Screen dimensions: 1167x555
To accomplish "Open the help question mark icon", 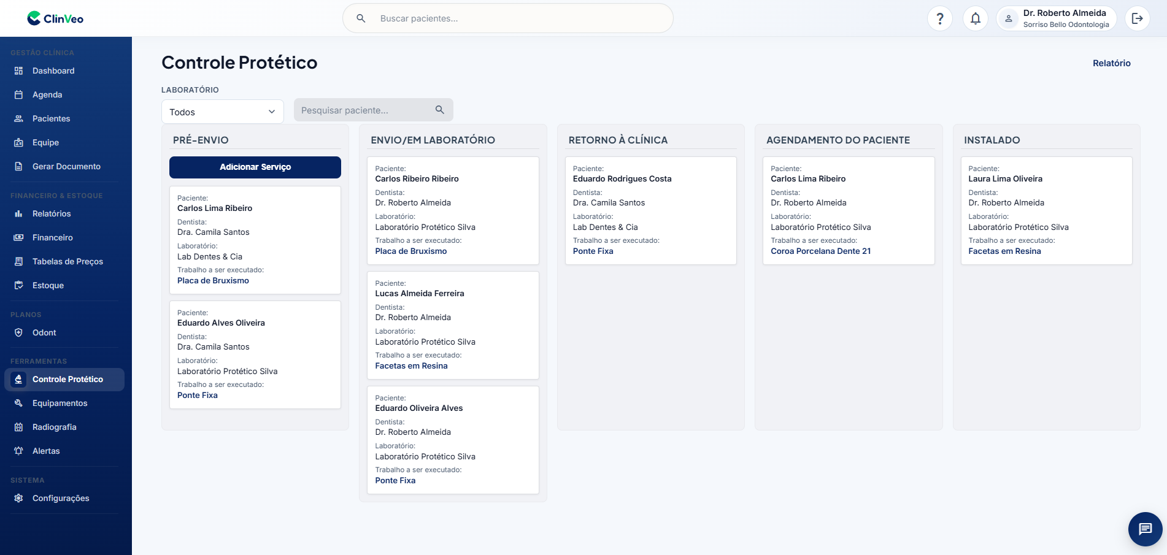I will [940, 18].
